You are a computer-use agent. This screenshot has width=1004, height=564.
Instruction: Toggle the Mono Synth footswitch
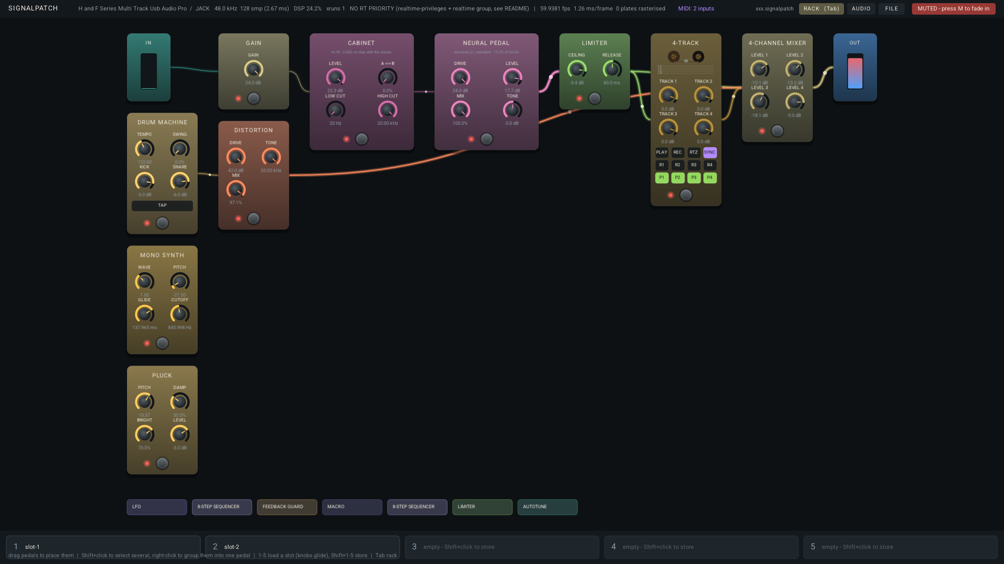coord(162,343)
